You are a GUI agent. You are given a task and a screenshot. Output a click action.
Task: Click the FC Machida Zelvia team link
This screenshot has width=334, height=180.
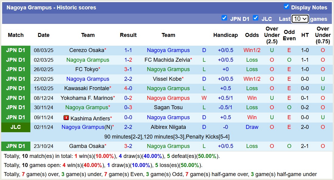(167, 60)
